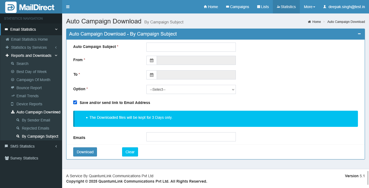
Task: Click the Auto Campaign Subject input field
Action: (191, 47)
